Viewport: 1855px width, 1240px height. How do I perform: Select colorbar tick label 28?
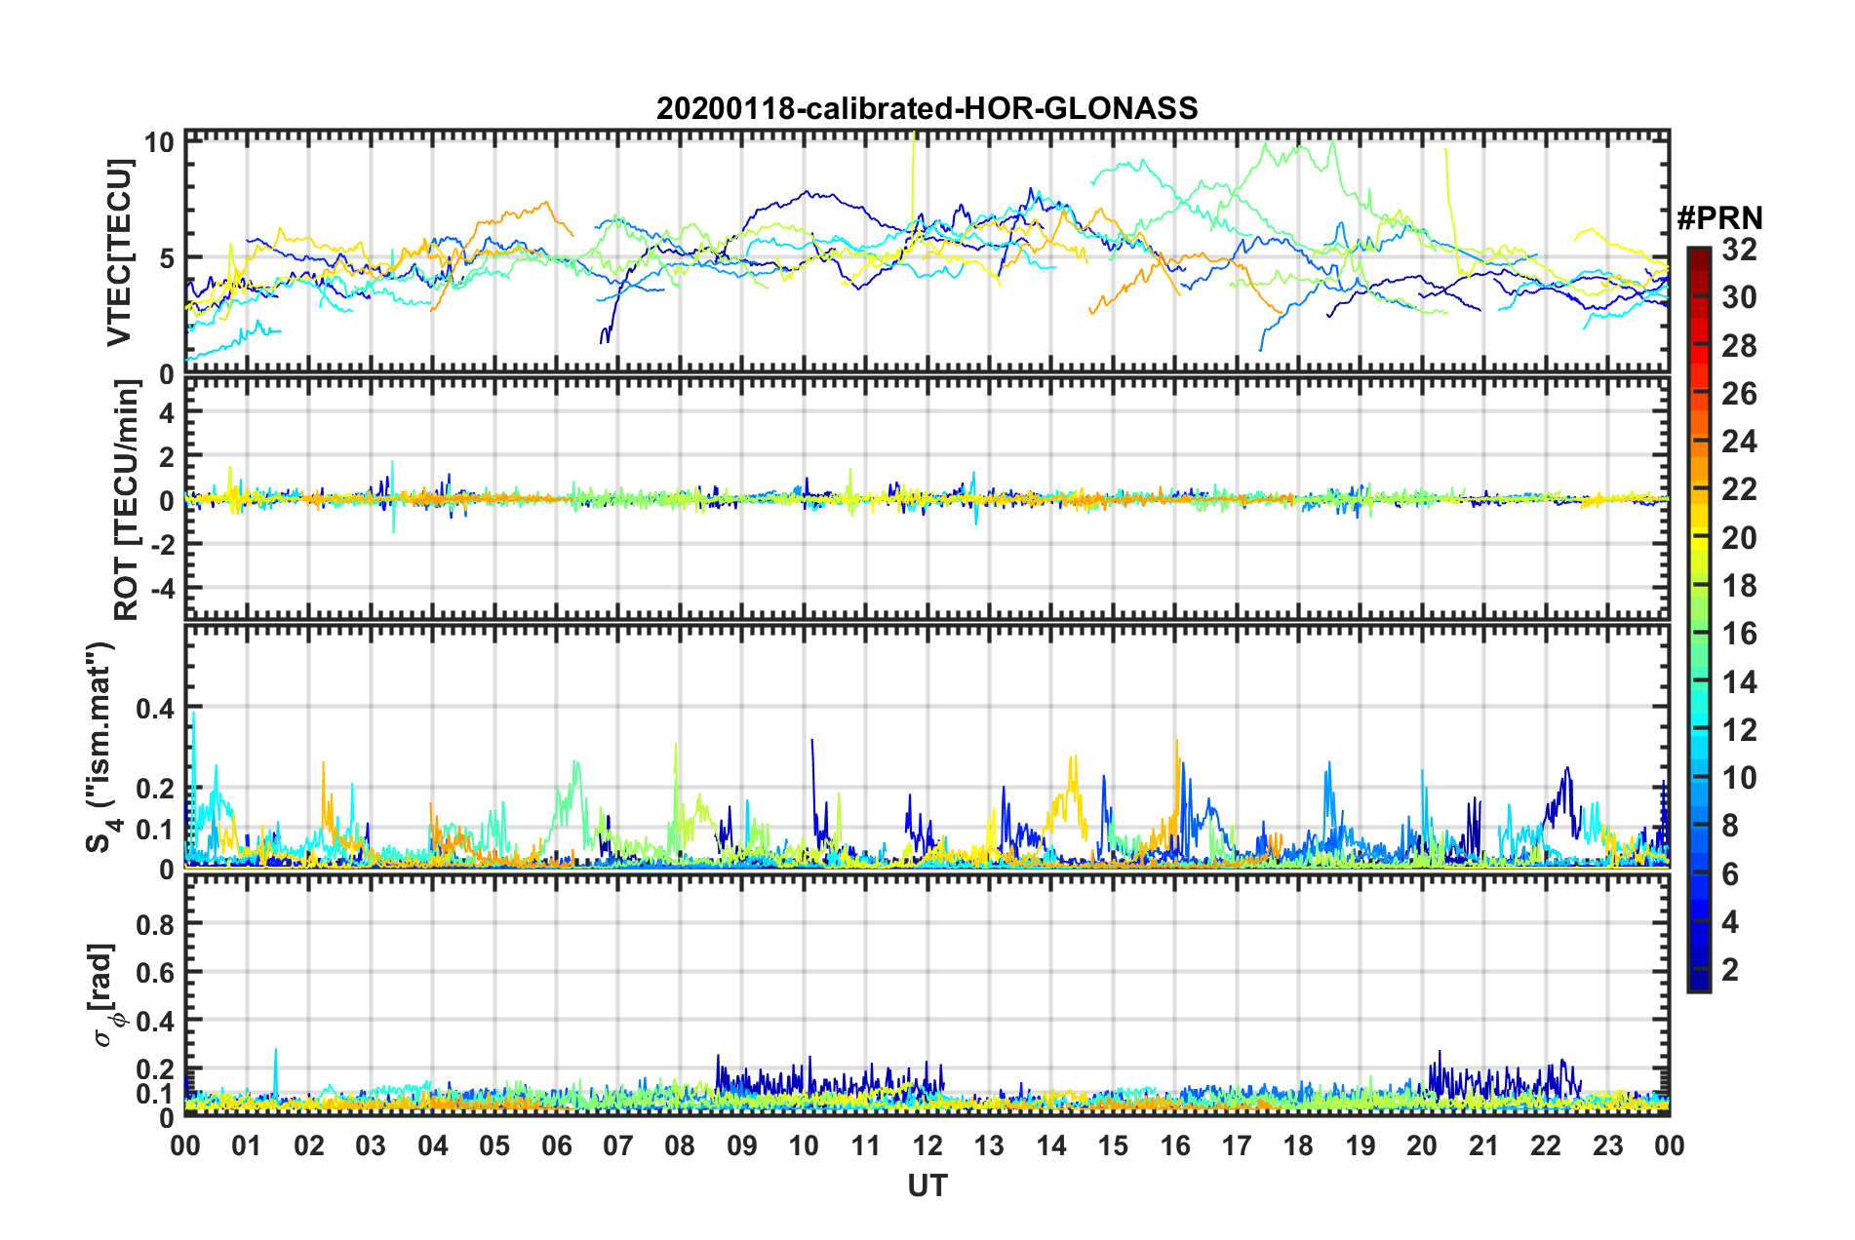pos(1739,346)
